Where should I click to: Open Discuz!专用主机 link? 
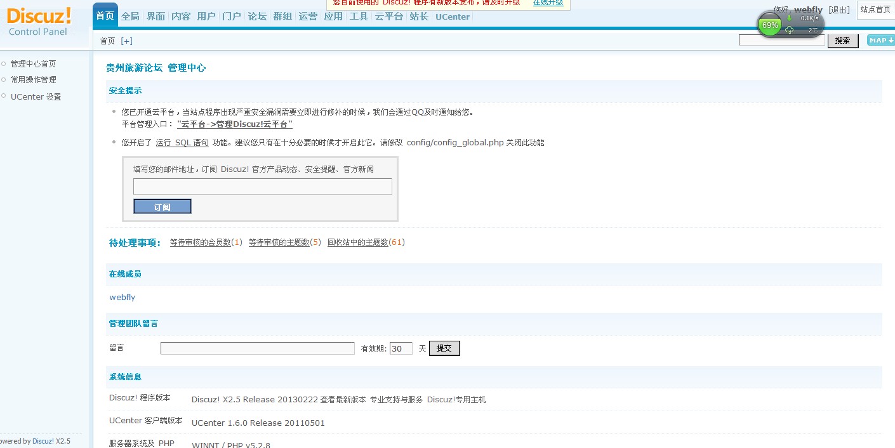(x=456, y=400)
